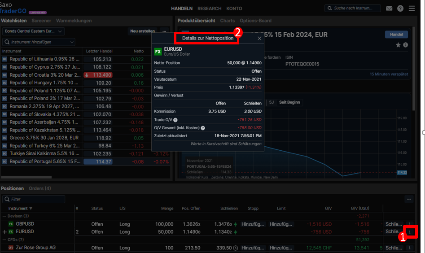Click the green lightning icon on the EURUSD row
Screen dimensions: 425x253
(236, 232)
